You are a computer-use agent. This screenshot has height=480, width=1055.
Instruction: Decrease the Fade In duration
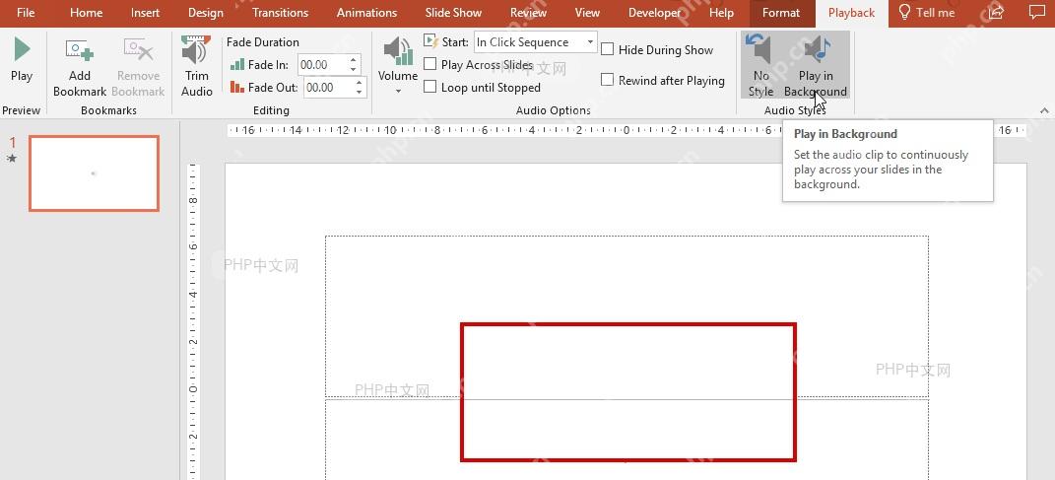tap(354, 70)
